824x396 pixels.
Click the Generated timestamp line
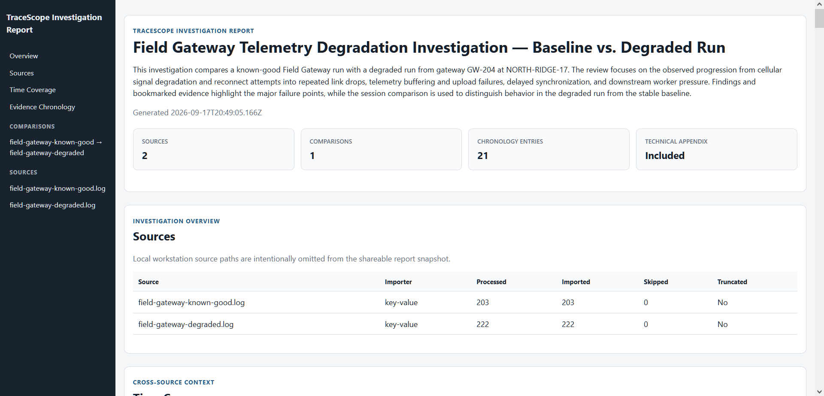tap(197, 113)
